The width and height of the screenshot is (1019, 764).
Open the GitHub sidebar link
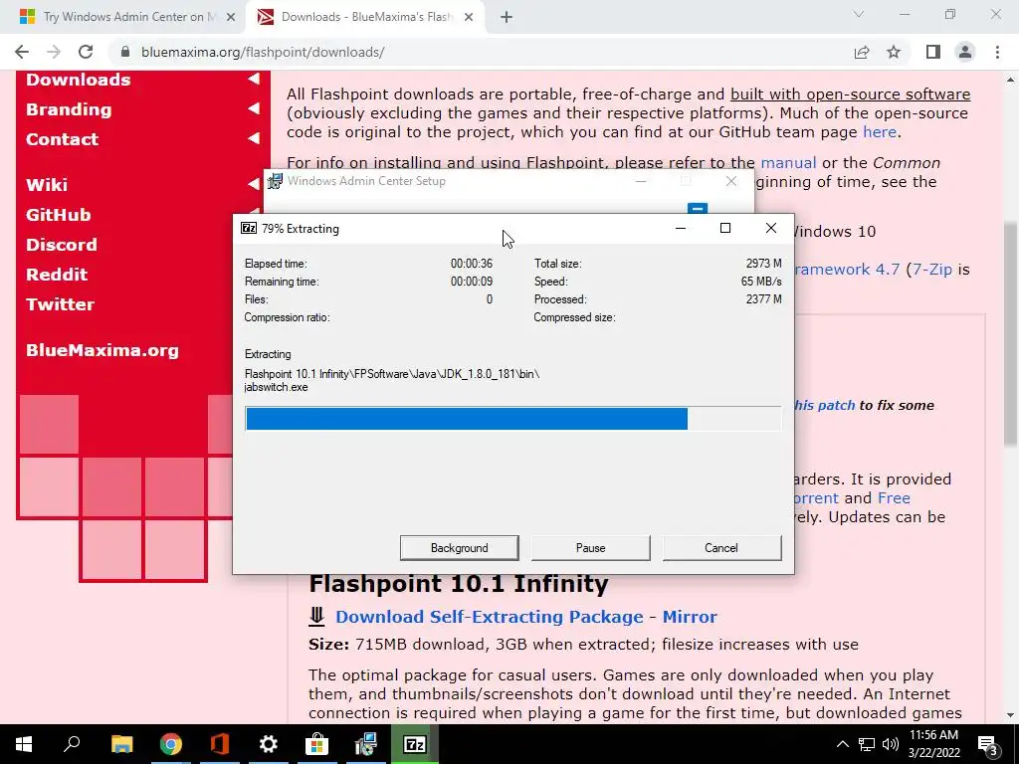pyautogui.click(x=58, y=215)
